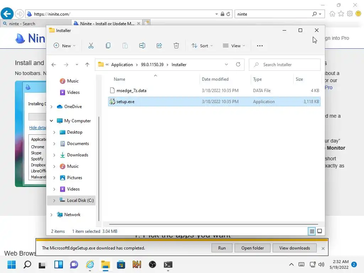Screen dimensions: 364x273
Task: Open Windows Start menu
Action: (x=11, y=264)
